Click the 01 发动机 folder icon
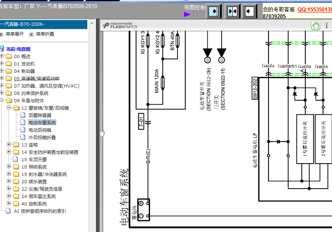The height and width of the screenshot is (232, 332). 9,63
